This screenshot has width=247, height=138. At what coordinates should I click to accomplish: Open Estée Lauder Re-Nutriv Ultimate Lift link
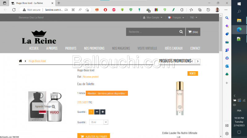click(x=180, y=135)
